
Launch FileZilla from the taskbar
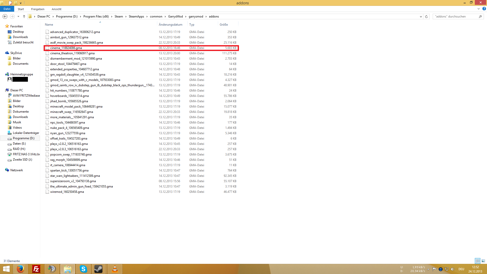pos(36,269)
